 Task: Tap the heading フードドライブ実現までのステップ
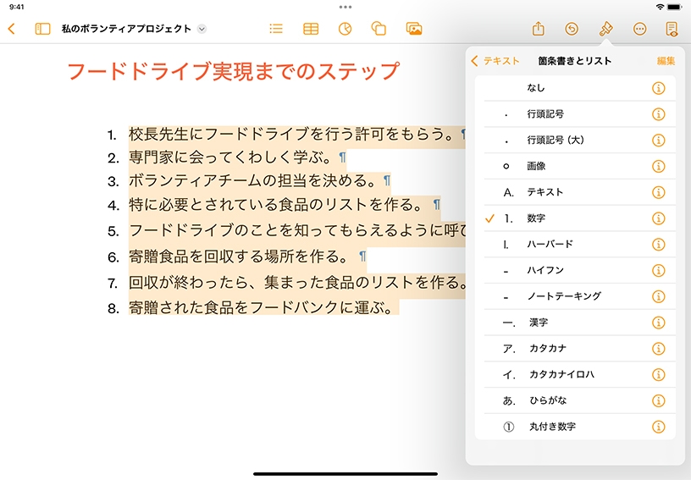point(232,71)
